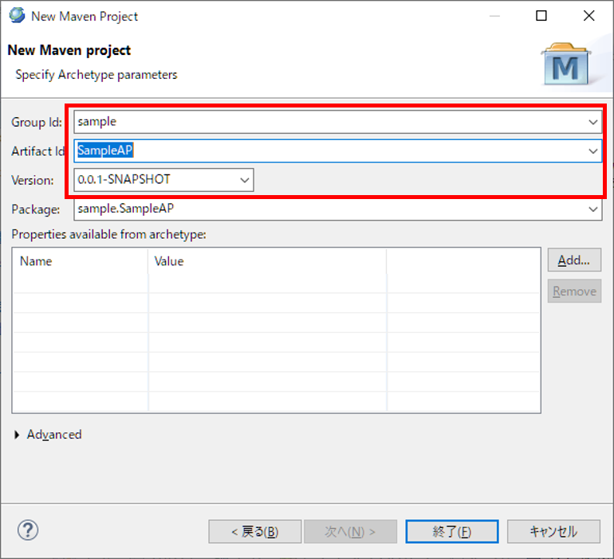Open the Group Id dropdown arrow
The image size is (614, 559).
[592, 122]
